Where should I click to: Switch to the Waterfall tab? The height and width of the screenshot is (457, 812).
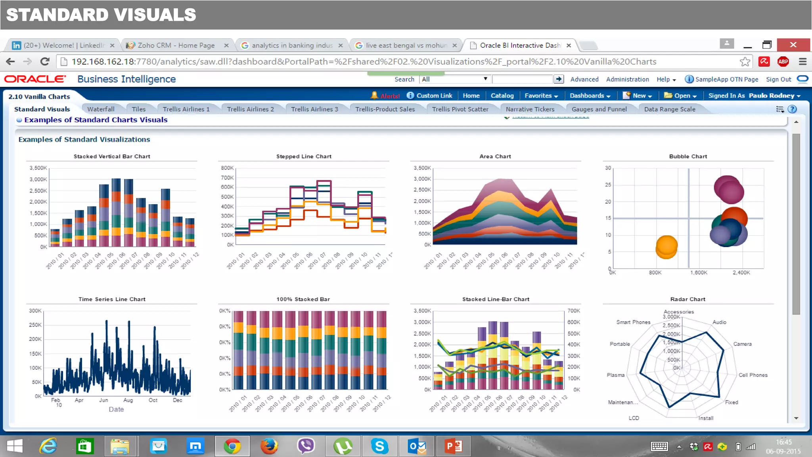[101, 109]
